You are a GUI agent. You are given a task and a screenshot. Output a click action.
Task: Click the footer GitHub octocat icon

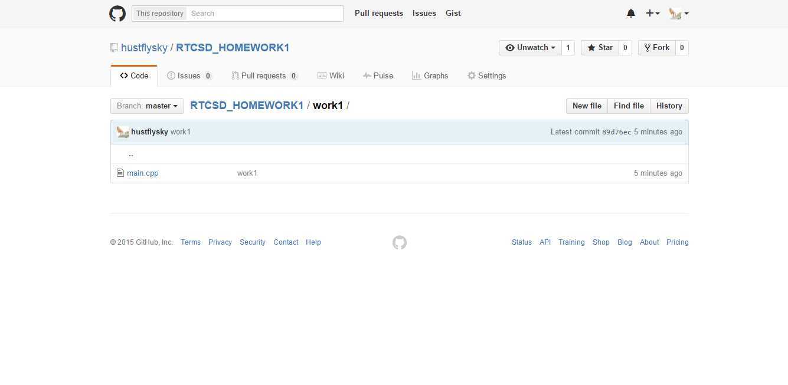400,242
